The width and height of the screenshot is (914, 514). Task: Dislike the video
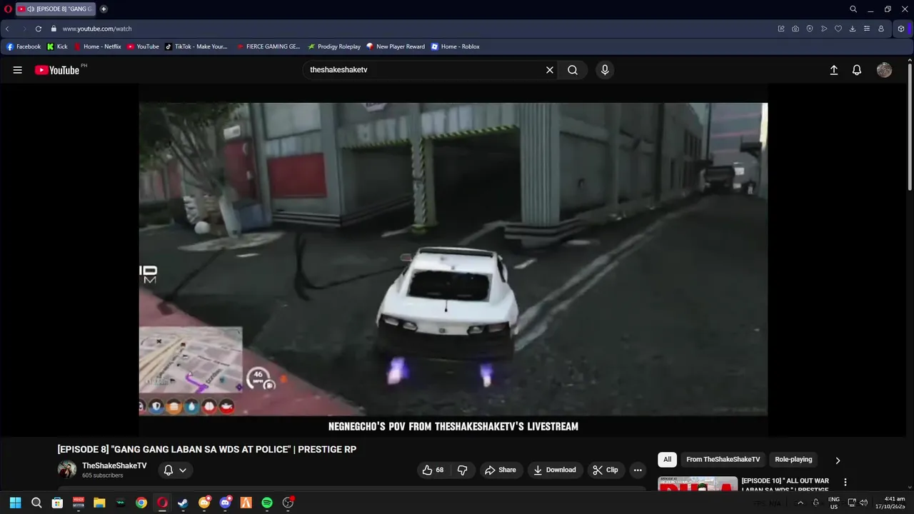point(462,470)
